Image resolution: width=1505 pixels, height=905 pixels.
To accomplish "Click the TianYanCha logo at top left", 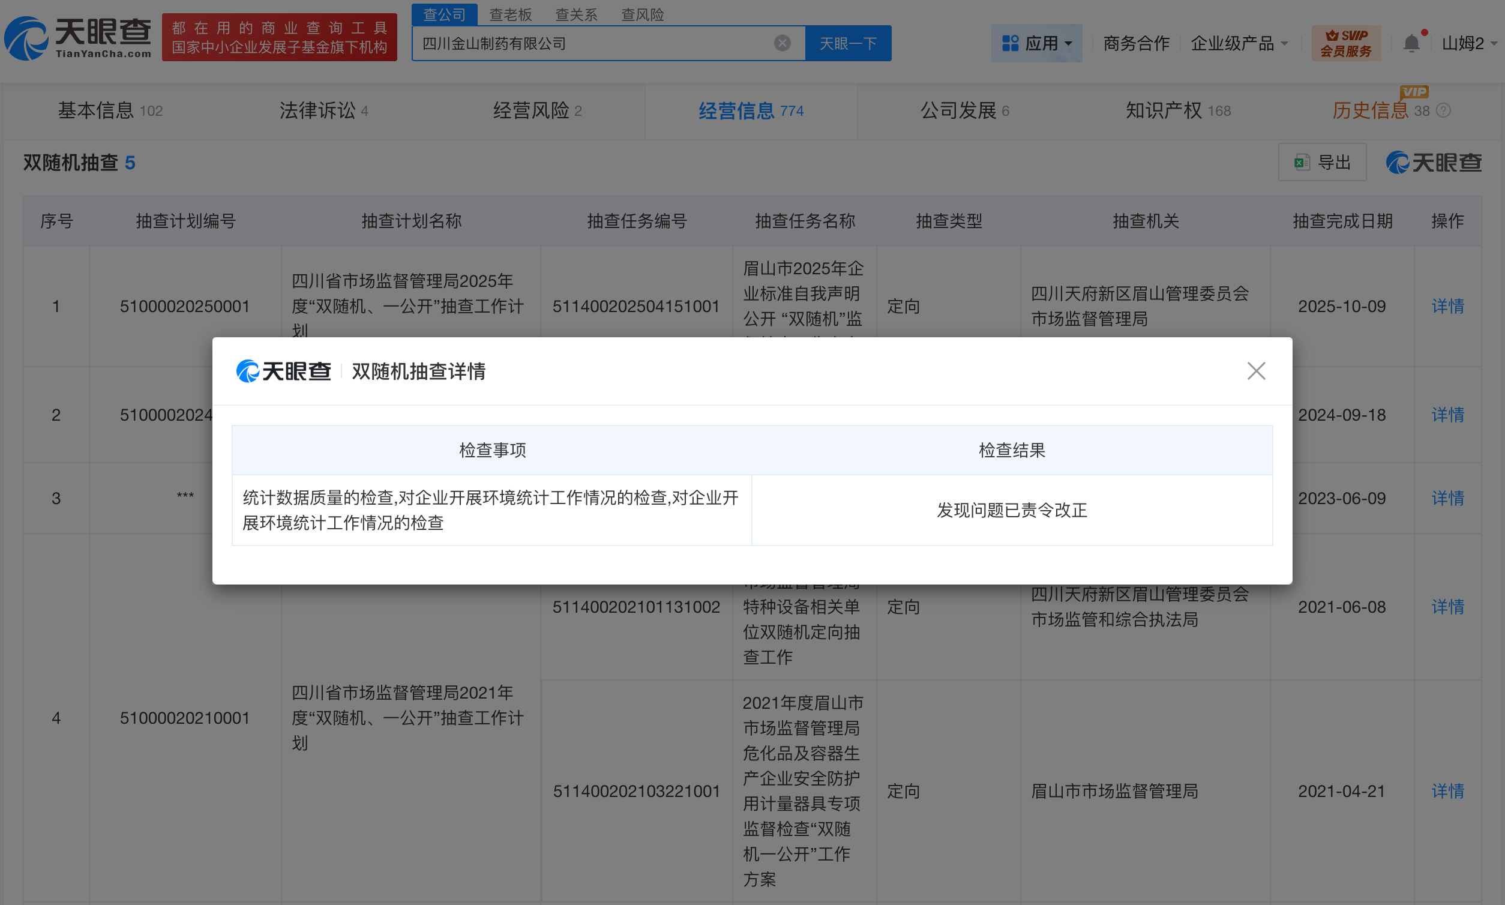I will point(77,38).
